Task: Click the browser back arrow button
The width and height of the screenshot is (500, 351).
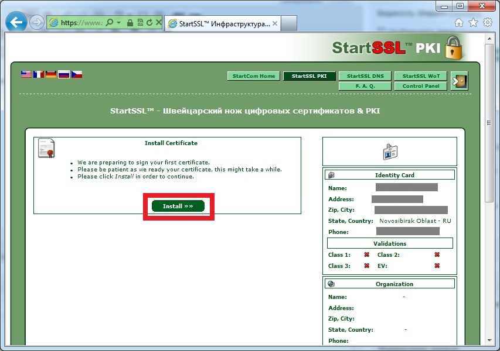Action: (16, 23)
